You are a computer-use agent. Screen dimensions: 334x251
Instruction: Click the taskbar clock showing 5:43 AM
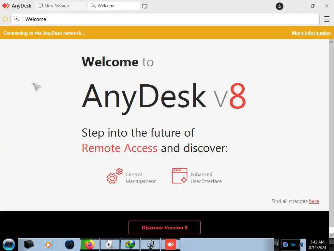point(317,244)
